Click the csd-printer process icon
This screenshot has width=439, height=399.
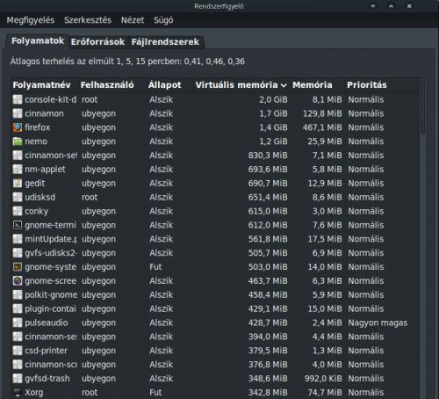click(18, 351)
